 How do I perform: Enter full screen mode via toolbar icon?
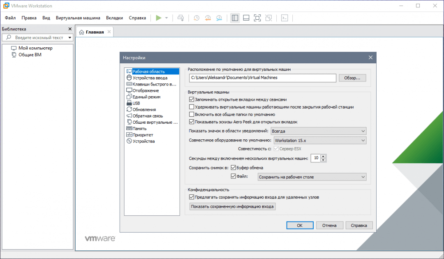coord(257,18)
